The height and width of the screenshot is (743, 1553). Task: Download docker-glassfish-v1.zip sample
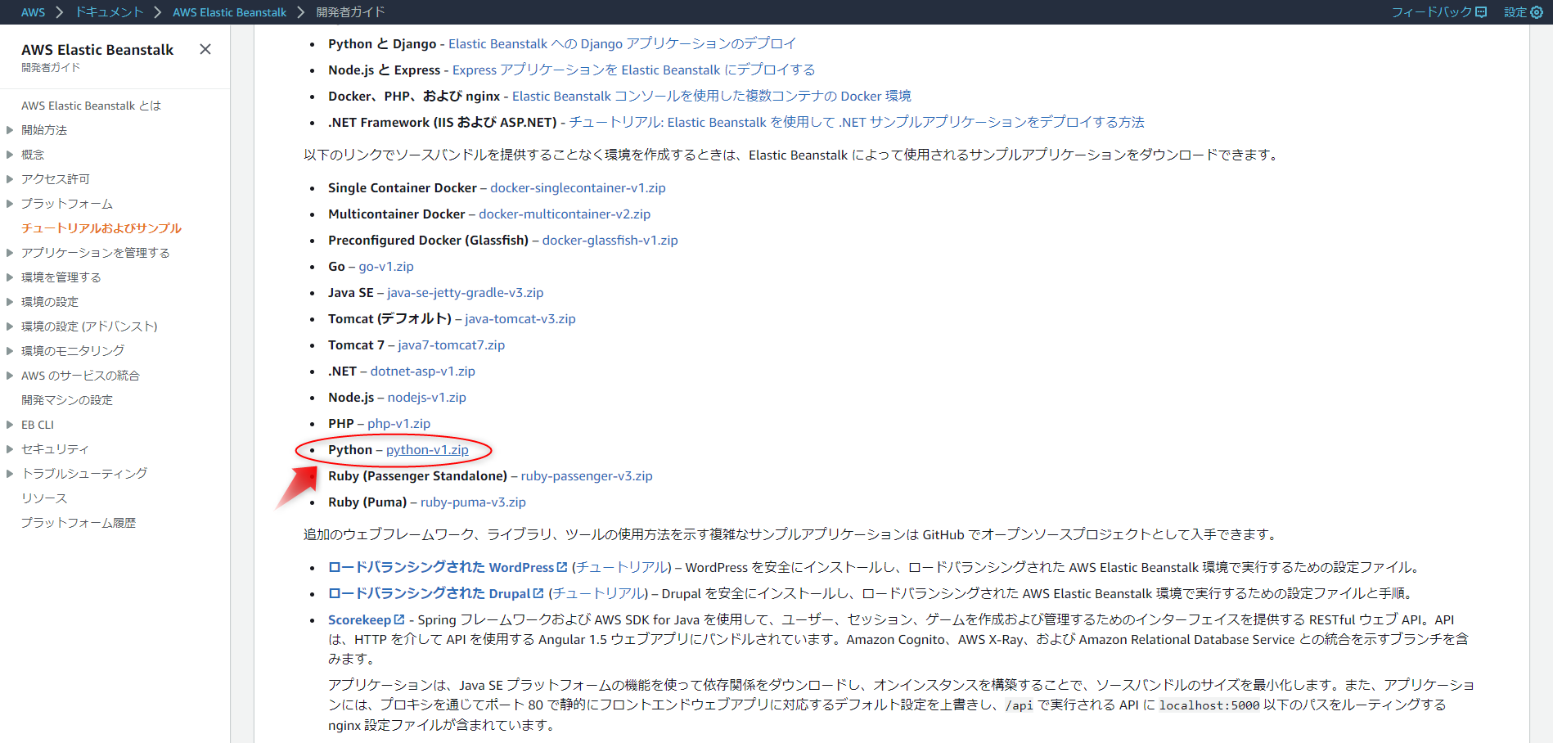pos(610,241)
